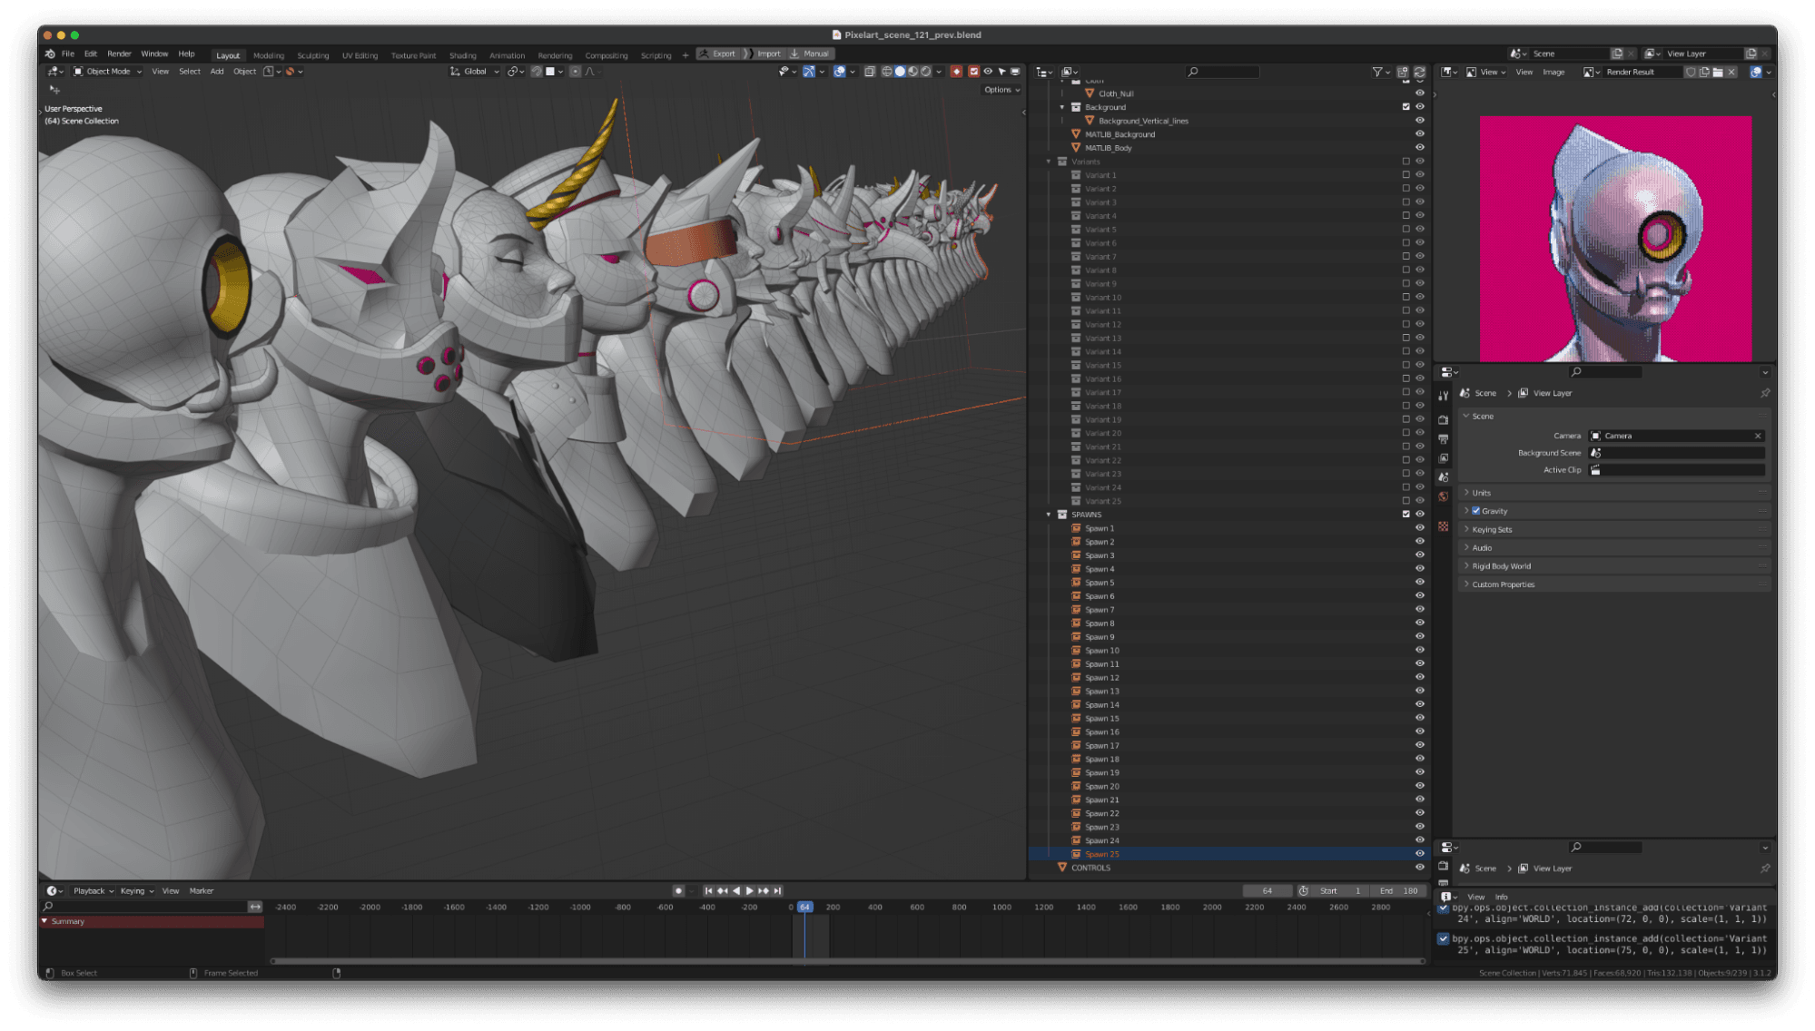Open the Global transform orientation dropdown
Viewport: 1815px width, 1031px height.
[x=475, y=72]
